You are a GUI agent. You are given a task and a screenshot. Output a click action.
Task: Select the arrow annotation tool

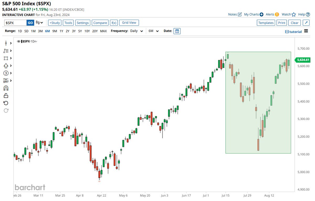point(6,66)
